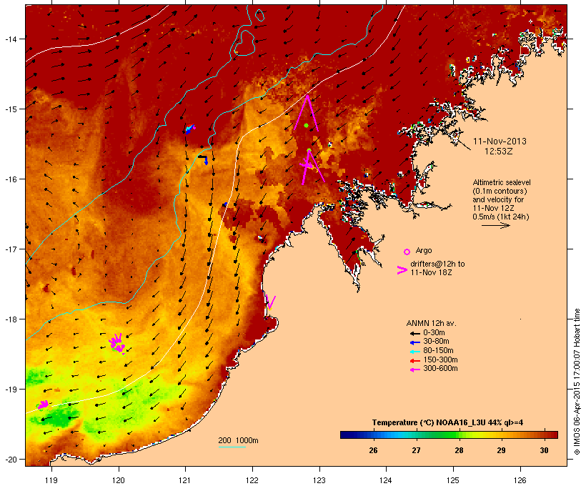This screenshot has height=486, width=586.
Task: Click the cyan 80-150m legend arrow
Action: click(x=415, y=352)
